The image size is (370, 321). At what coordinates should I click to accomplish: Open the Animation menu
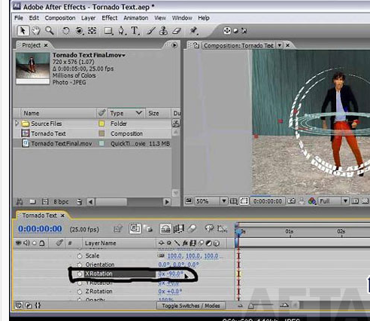pos(135,18)
